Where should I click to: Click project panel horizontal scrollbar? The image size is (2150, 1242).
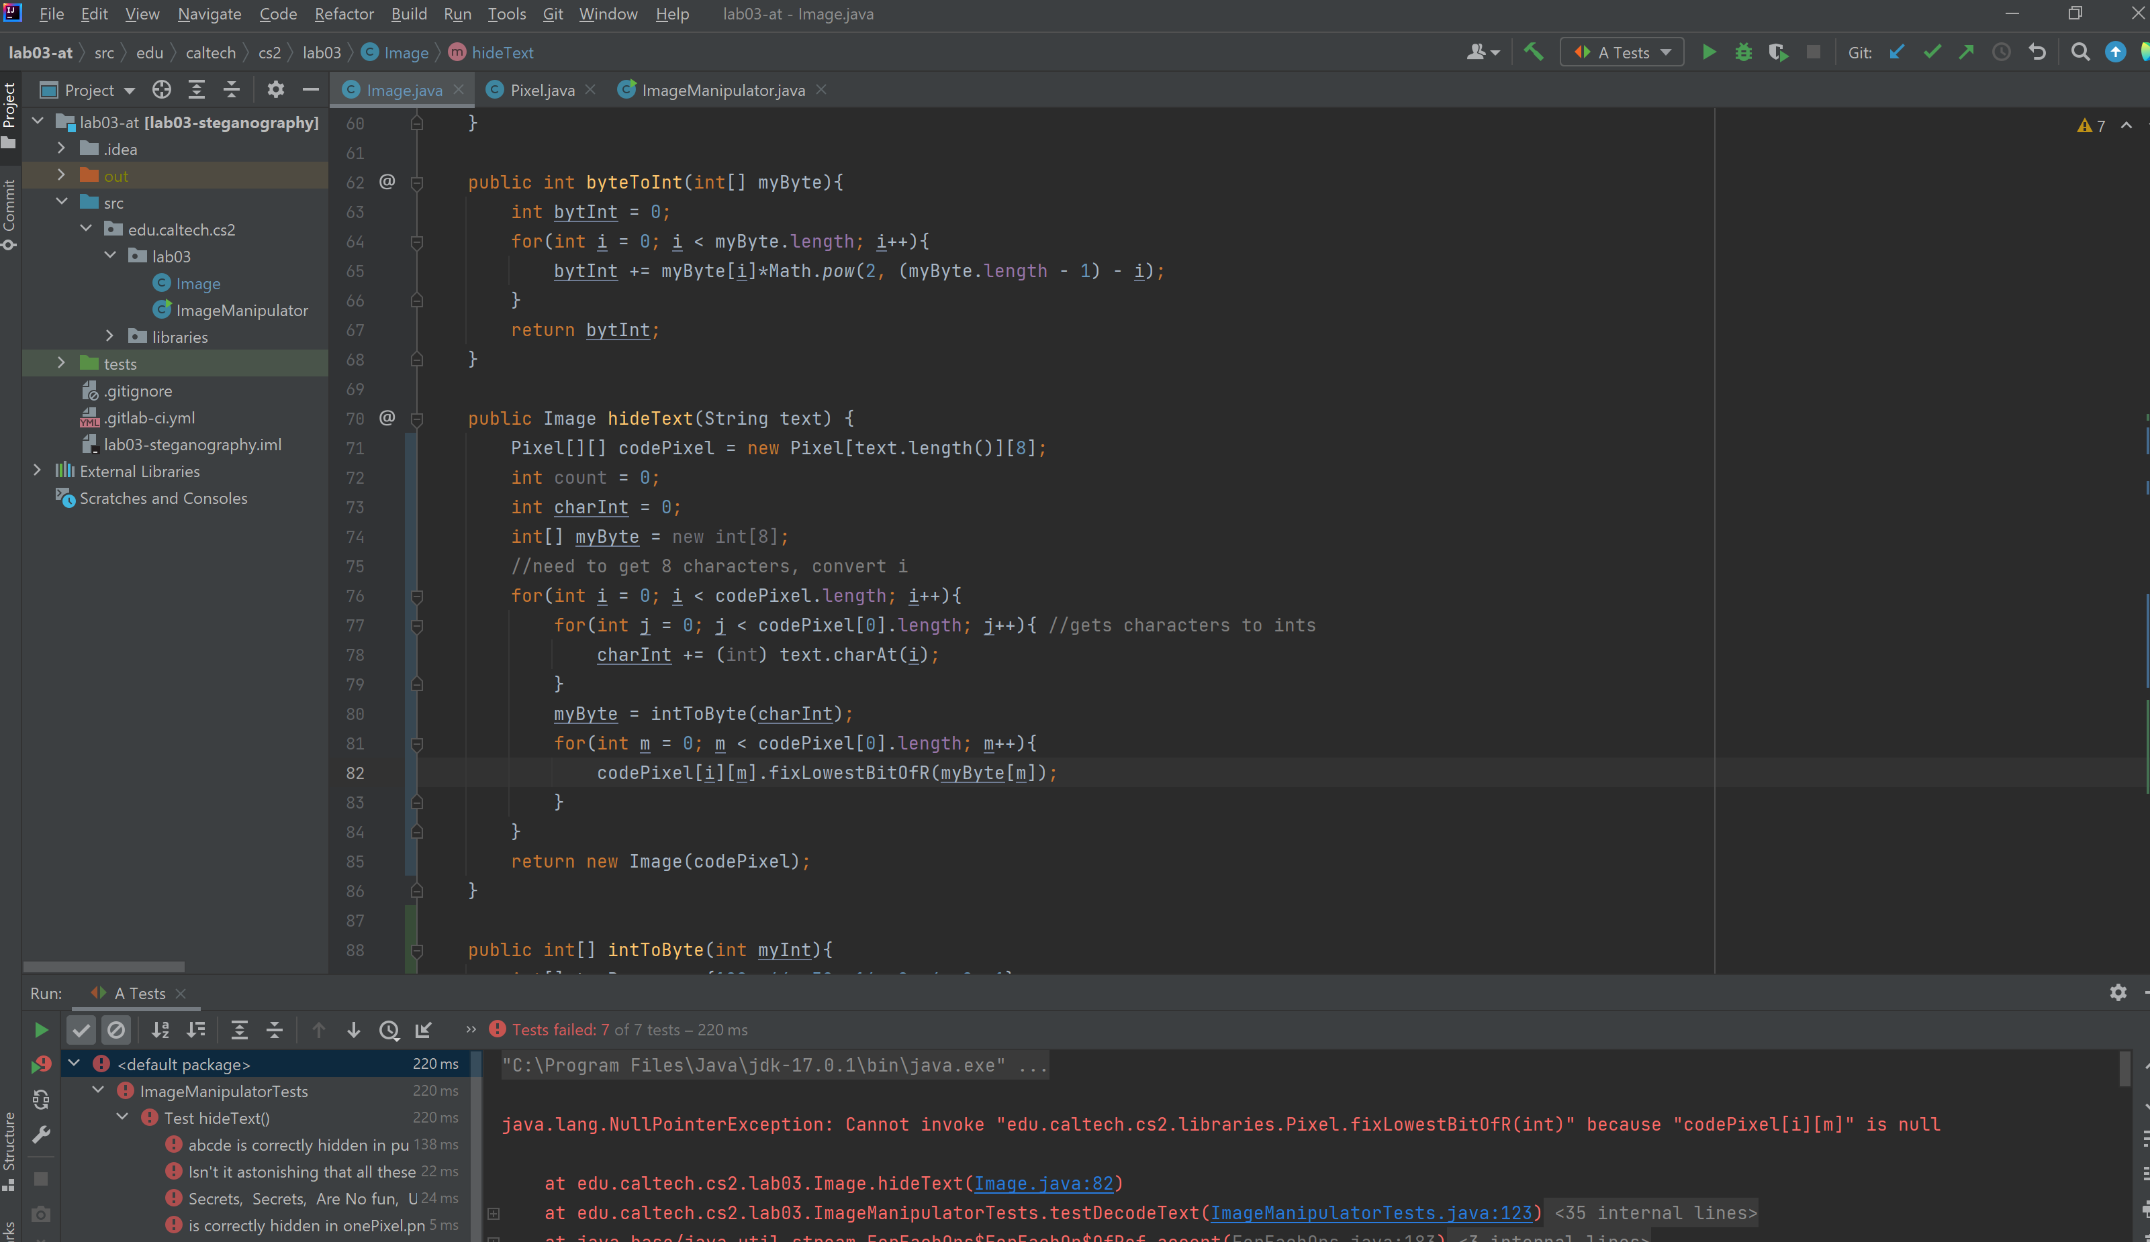[x=103, y=966]
